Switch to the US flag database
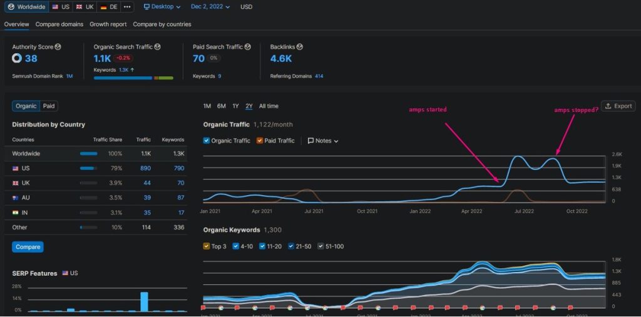Viewport: 641px width, 317px height. click(x=61, y=7)
